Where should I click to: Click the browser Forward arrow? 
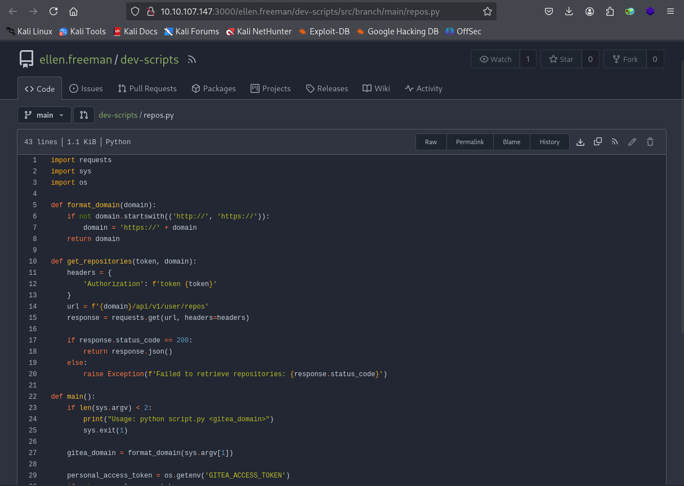[33, 11]
